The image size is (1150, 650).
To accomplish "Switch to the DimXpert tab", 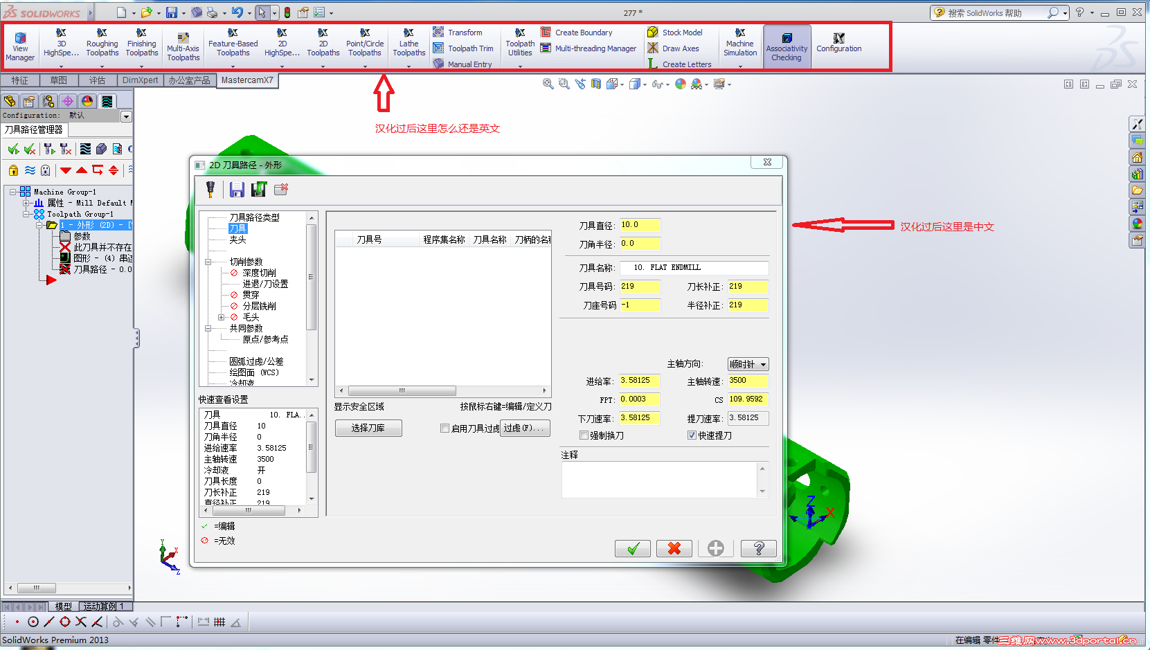I will 141,80.
